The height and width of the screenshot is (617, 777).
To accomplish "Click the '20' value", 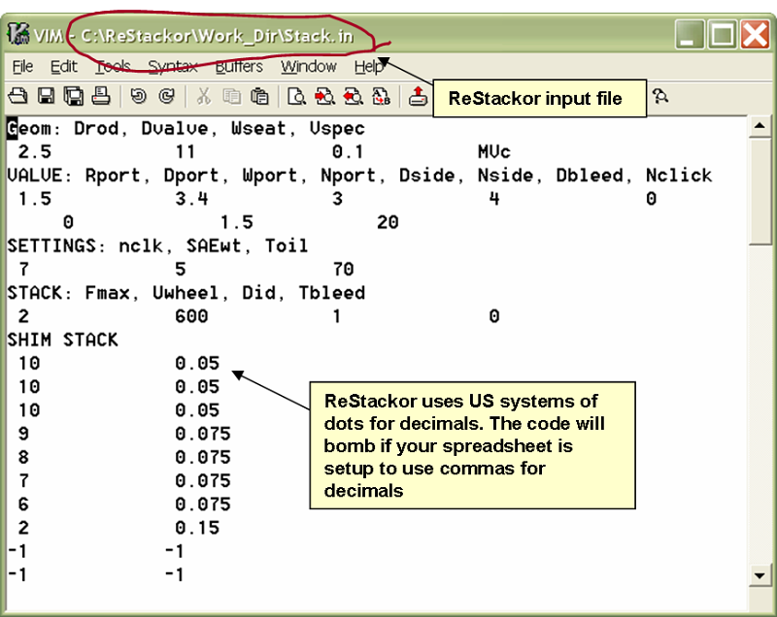I will pyautogui.click(x=388, y=223).
